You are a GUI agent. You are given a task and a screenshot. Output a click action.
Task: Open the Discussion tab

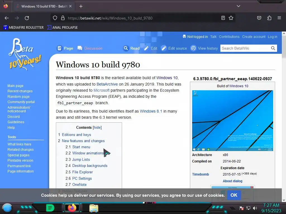[90, 48]
